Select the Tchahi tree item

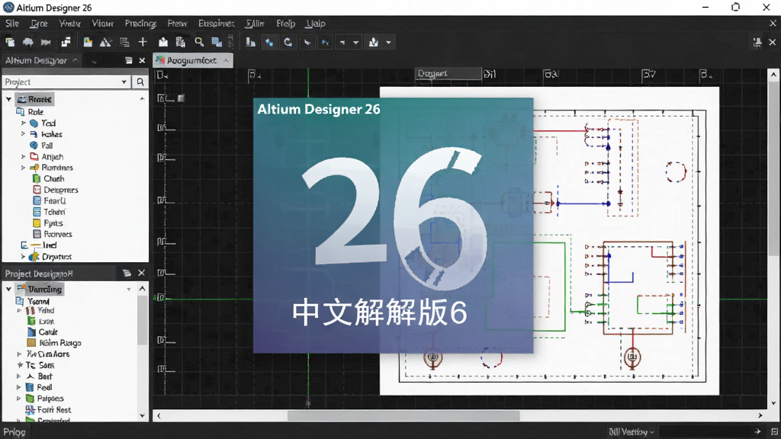(x=54, y=212)
